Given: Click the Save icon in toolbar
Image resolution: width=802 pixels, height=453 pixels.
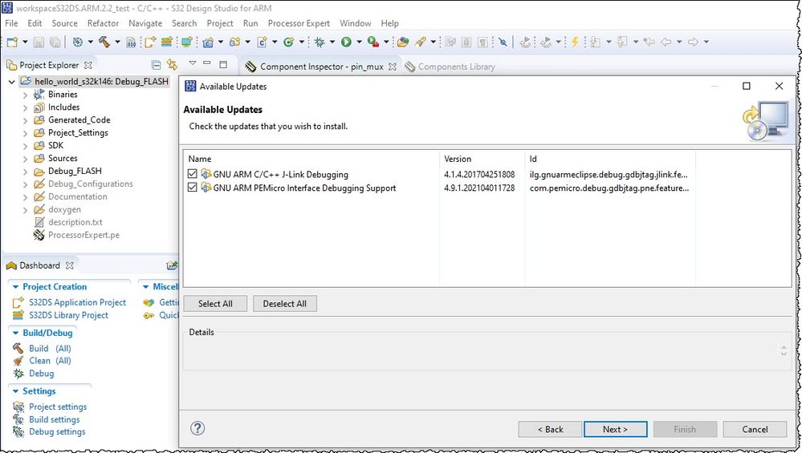Looking at the screenshot, I should pos(39,42).
